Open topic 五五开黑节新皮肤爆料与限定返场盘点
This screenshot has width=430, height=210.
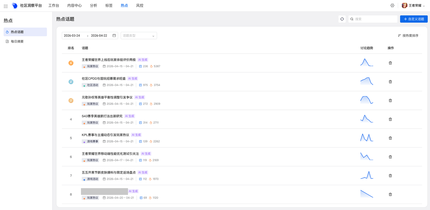point(109,173)
